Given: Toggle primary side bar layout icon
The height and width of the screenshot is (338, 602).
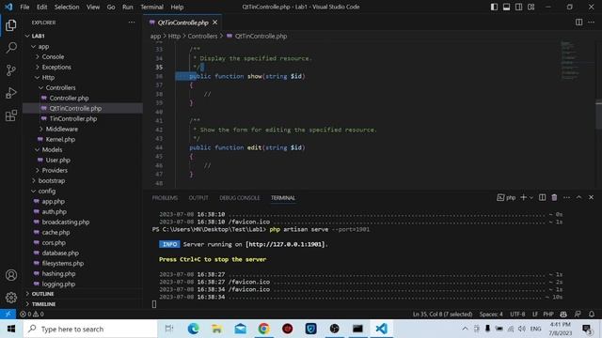Looking at the screenshot, I should tap(494, 7).
